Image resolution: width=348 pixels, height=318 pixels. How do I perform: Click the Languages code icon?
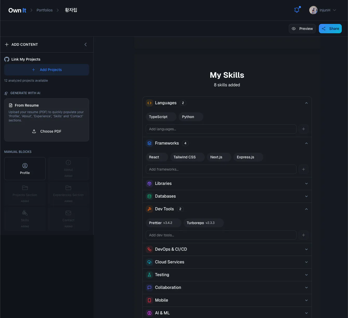[x=149, y=103]
